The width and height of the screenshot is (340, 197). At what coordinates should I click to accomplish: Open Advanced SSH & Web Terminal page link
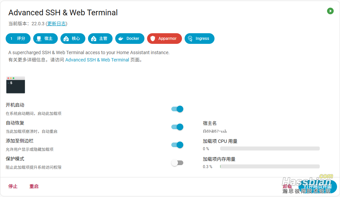[x=97, y=60]
